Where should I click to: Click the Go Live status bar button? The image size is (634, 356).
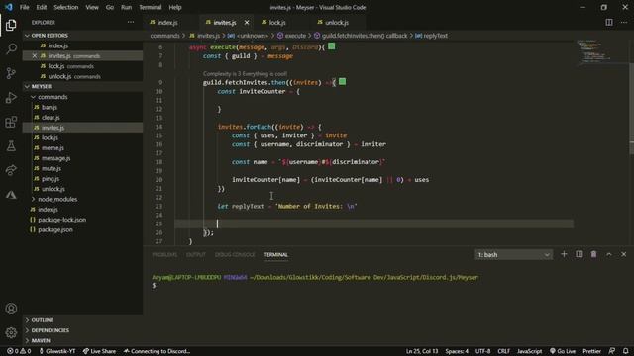click(563, 351)
